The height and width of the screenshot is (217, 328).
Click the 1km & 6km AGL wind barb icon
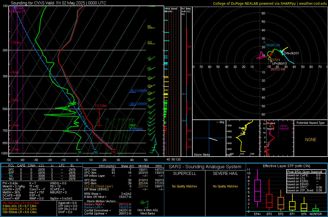pos(144,204)
